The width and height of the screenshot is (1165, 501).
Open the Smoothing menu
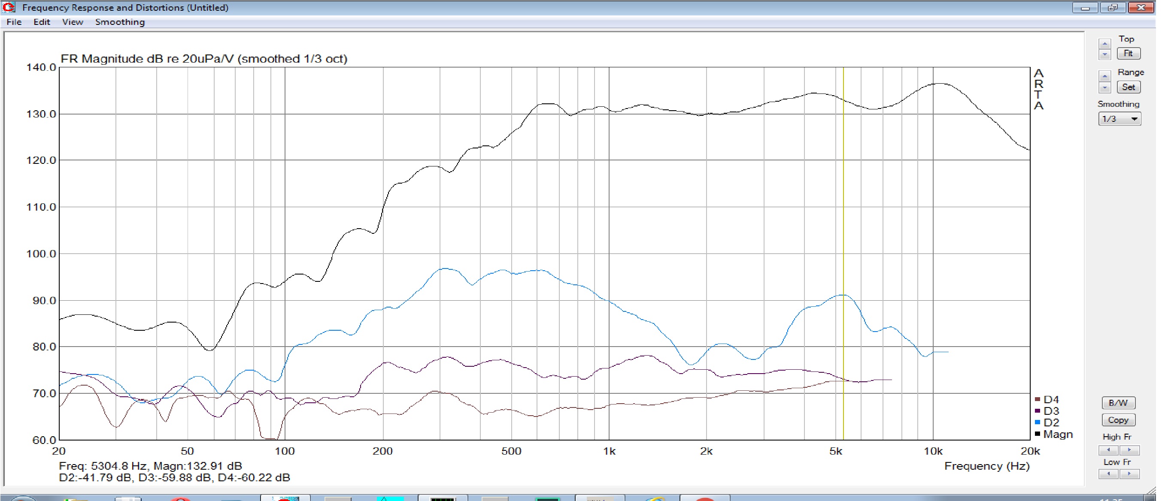tap(120, 22)
